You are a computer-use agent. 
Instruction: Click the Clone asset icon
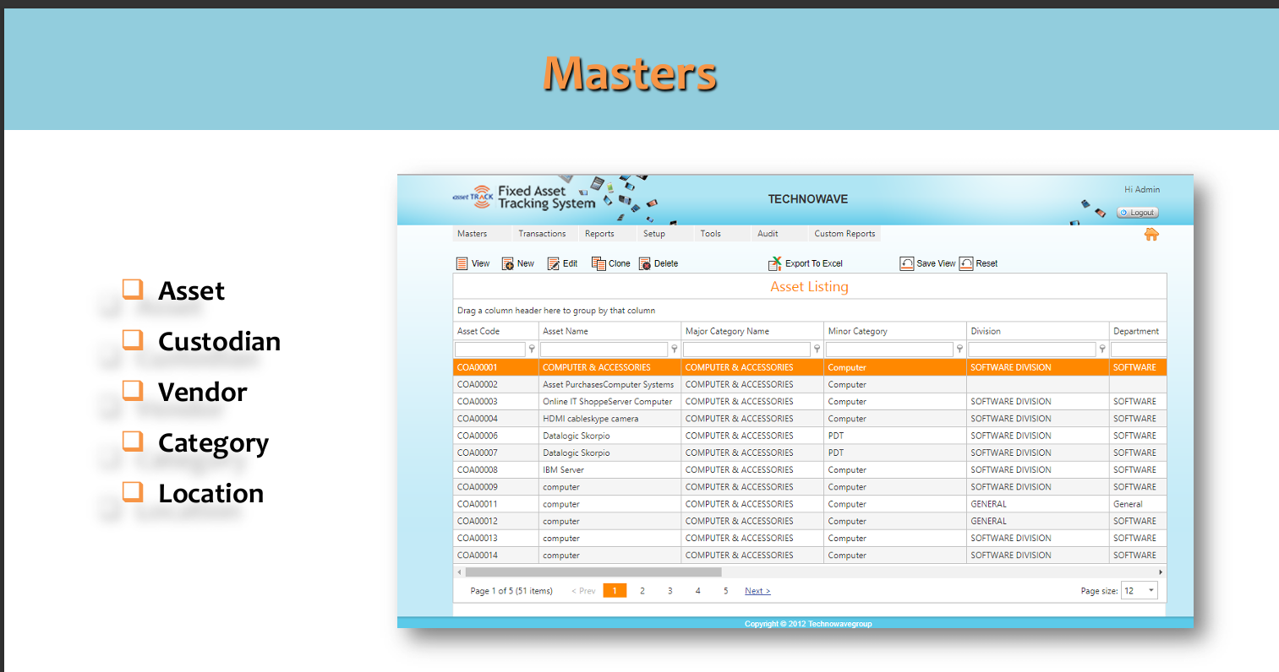[599, 263]
